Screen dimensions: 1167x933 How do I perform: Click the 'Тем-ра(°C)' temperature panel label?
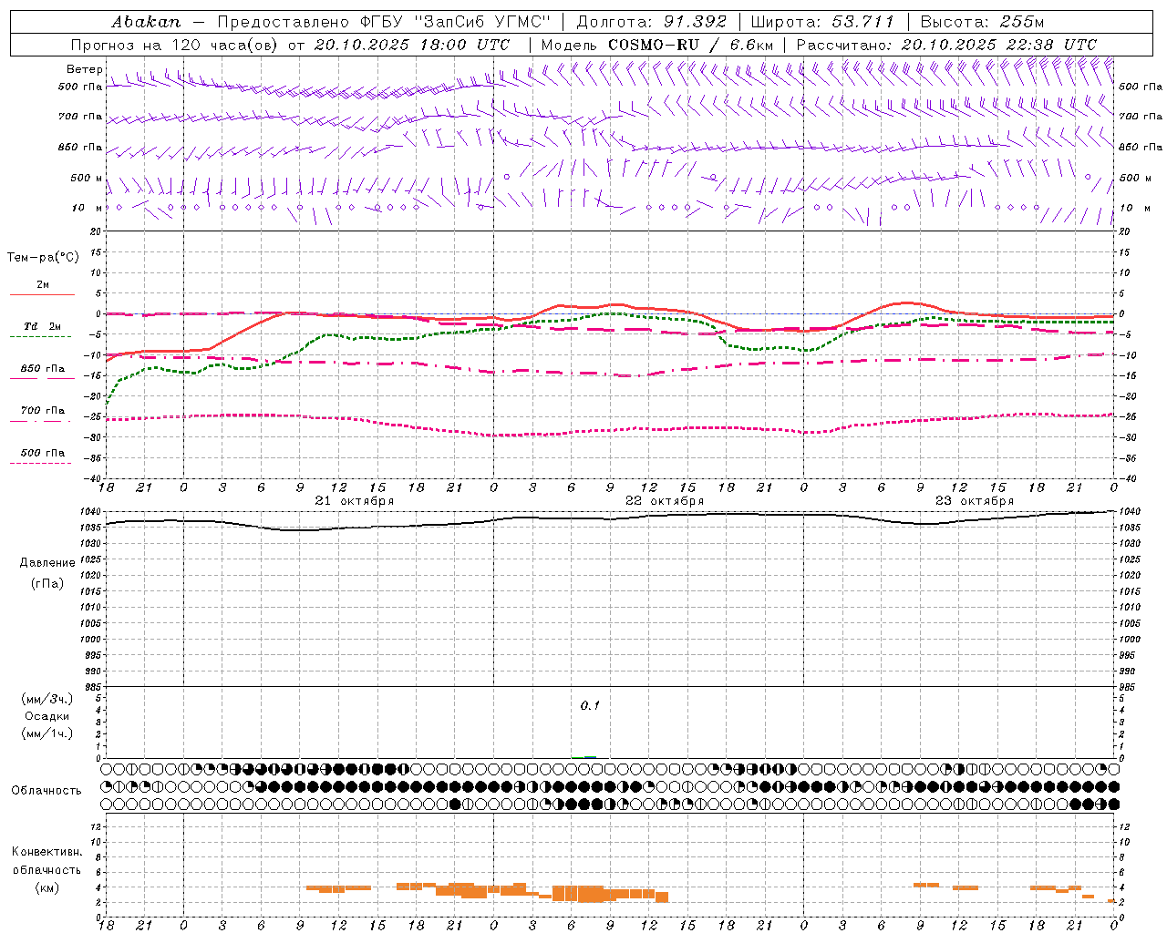click(43, 257)
